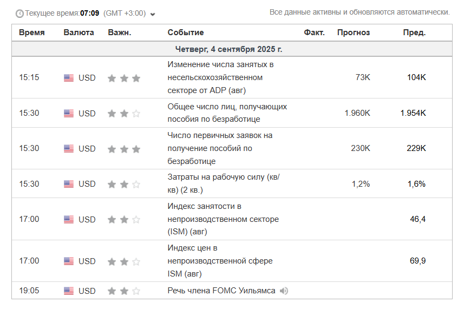Screen dimensions: 464x309
Task: Click the Важн. column header
Action: [120, 32]
